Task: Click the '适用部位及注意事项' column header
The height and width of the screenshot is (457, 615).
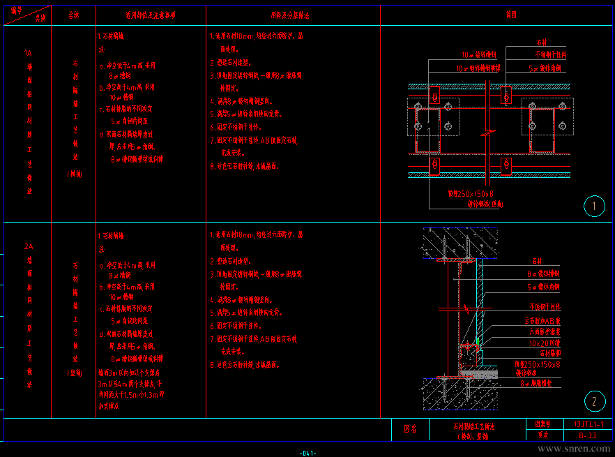Action: pyautogui.click(x=151, y=15)
